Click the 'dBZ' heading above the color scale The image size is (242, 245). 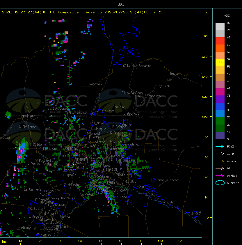tap(227, 16)
